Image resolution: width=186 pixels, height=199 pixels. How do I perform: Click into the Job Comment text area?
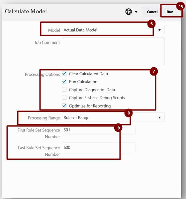[113, 52]
